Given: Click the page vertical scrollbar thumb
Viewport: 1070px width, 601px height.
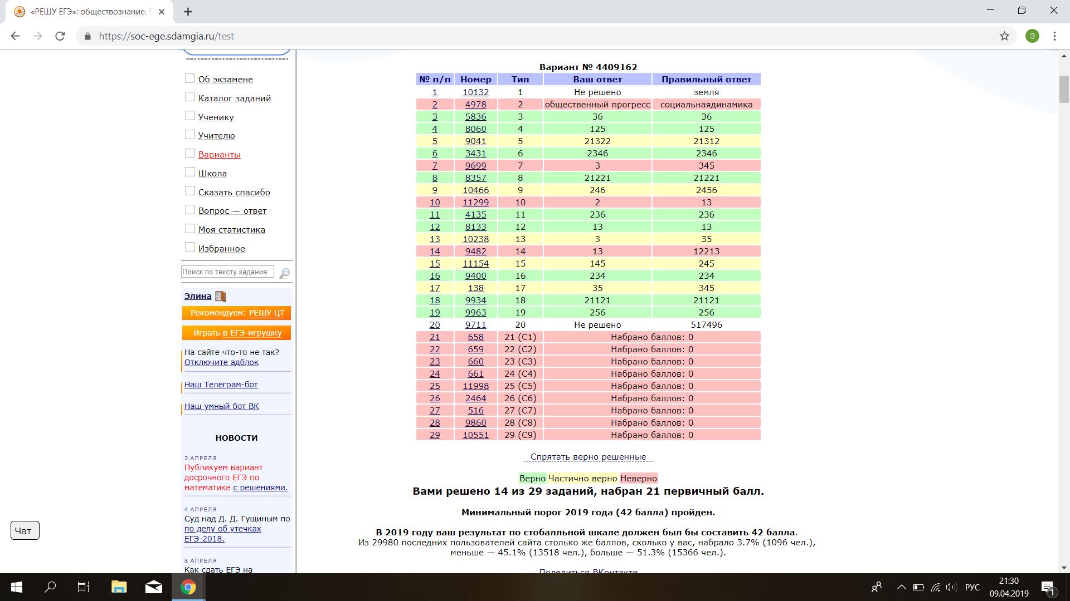Looking at the screenshot, I should tap(1064, 89).
